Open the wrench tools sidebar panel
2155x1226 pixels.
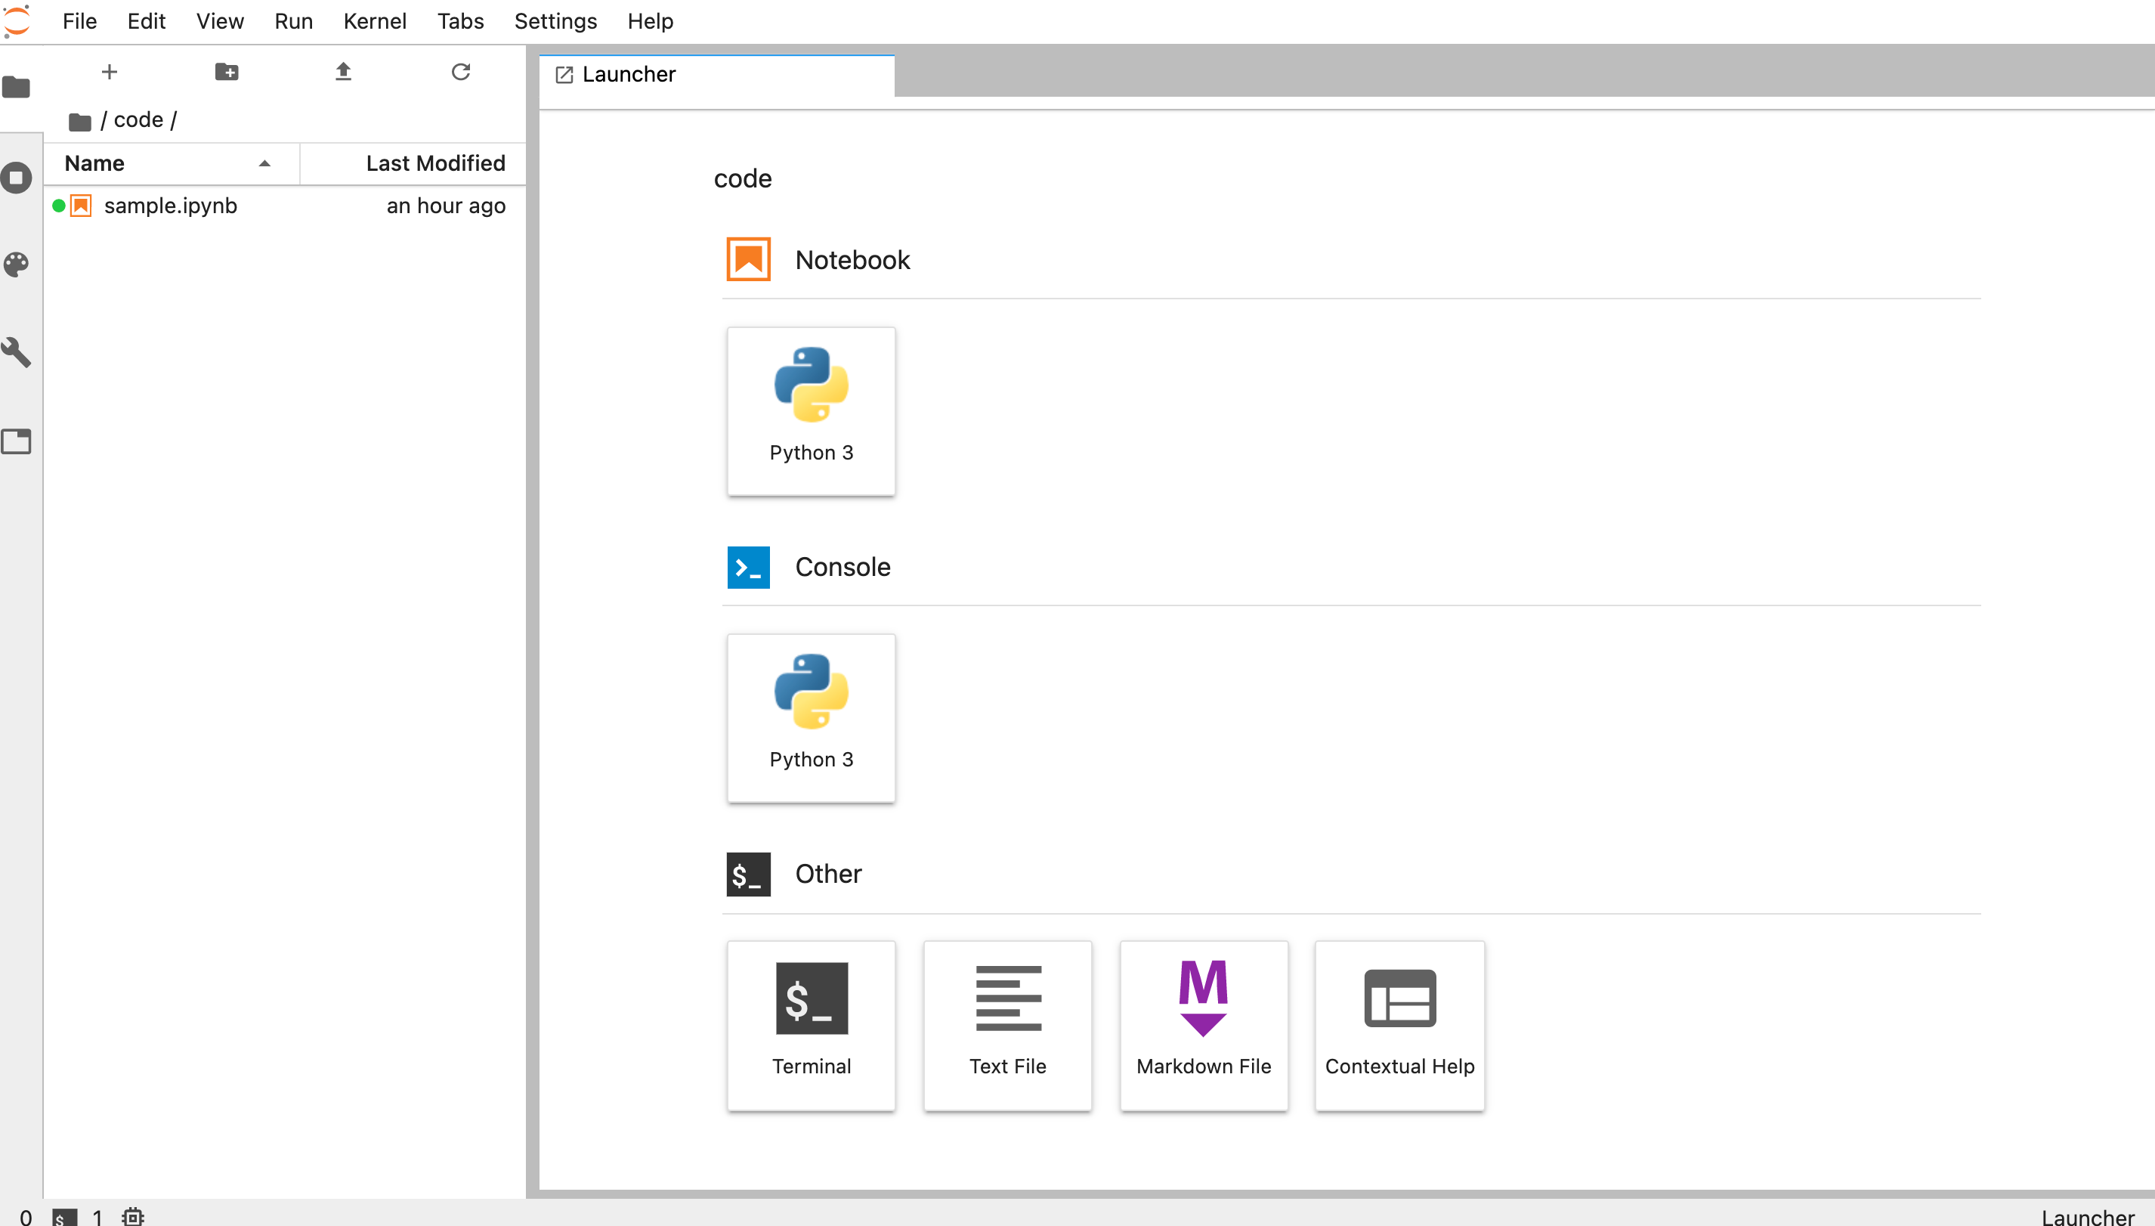17,352
